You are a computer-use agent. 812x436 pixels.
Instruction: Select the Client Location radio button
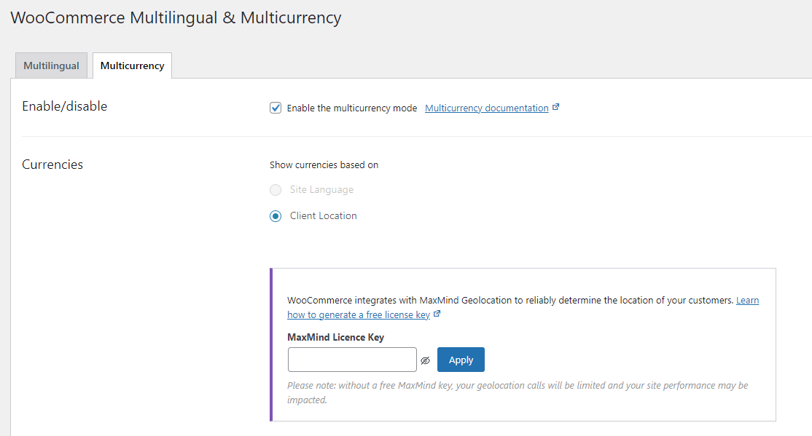[276, 216]
